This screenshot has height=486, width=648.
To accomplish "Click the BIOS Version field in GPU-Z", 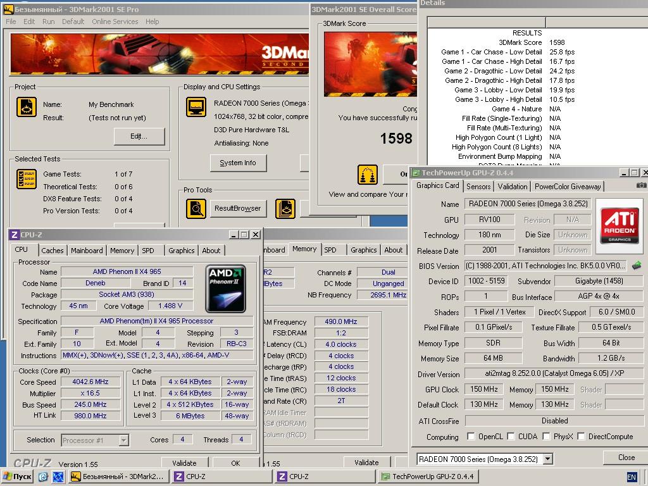I will (546, 266).
